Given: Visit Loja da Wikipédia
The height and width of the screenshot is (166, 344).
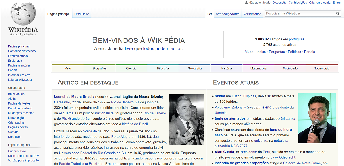Looking at the screenshot, I should [x=20, y=79].
